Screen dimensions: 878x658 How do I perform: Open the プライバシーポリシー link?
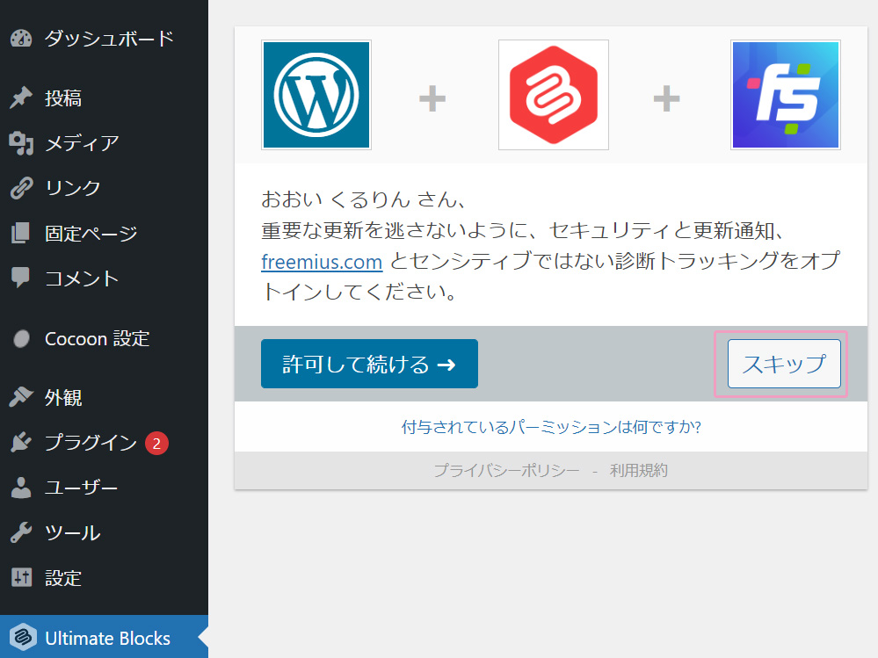click(x=506, y=471)
